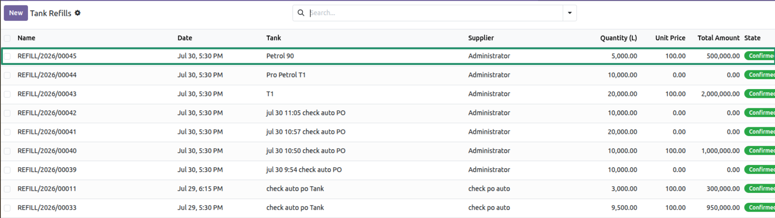Open the Tank Refills gear settings icon
The image size is (775, 218).
77,13
